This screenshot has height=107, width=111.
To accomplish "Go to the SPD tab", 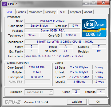I will (x=63, y=12).
